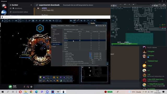Screen dimensions: 167x94
Task: Toggle Jump in checkbox for Epsilon gate
Action: point(80,39)
